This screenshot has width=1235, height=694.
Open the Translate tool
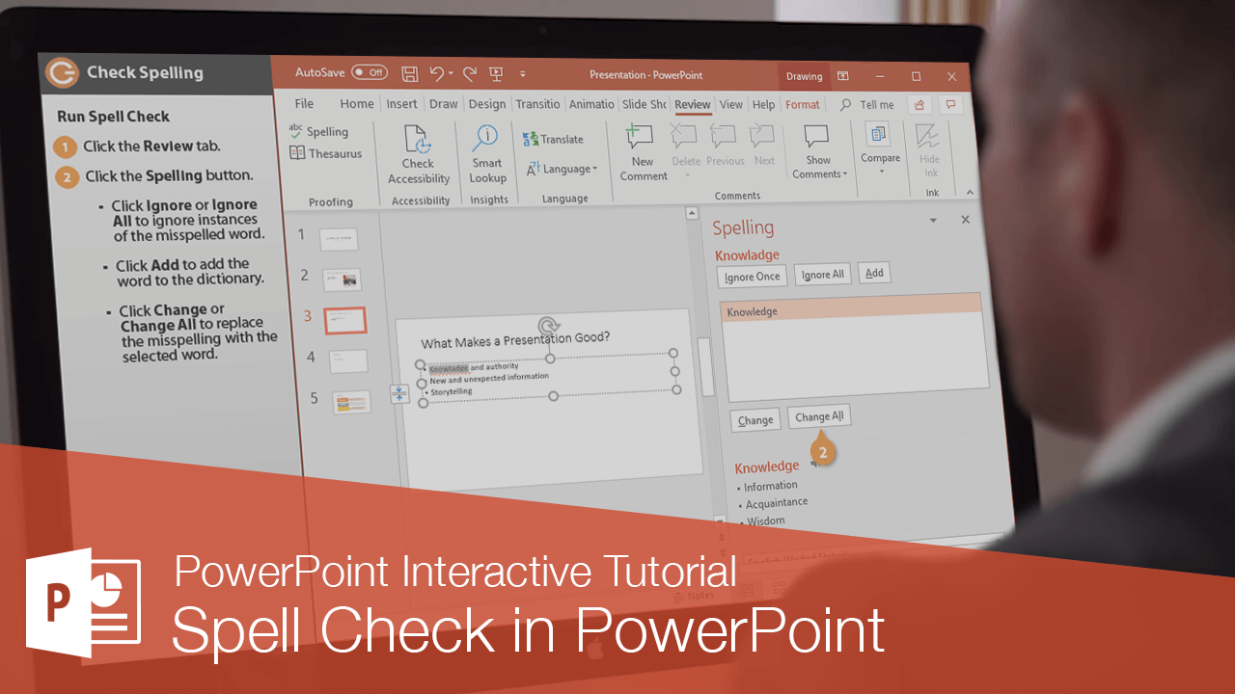[x=553, y=139]
